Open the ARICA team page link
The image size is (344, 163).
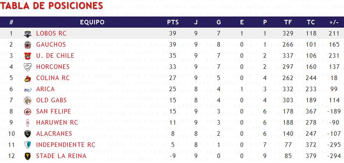click(x=45, y=89)
